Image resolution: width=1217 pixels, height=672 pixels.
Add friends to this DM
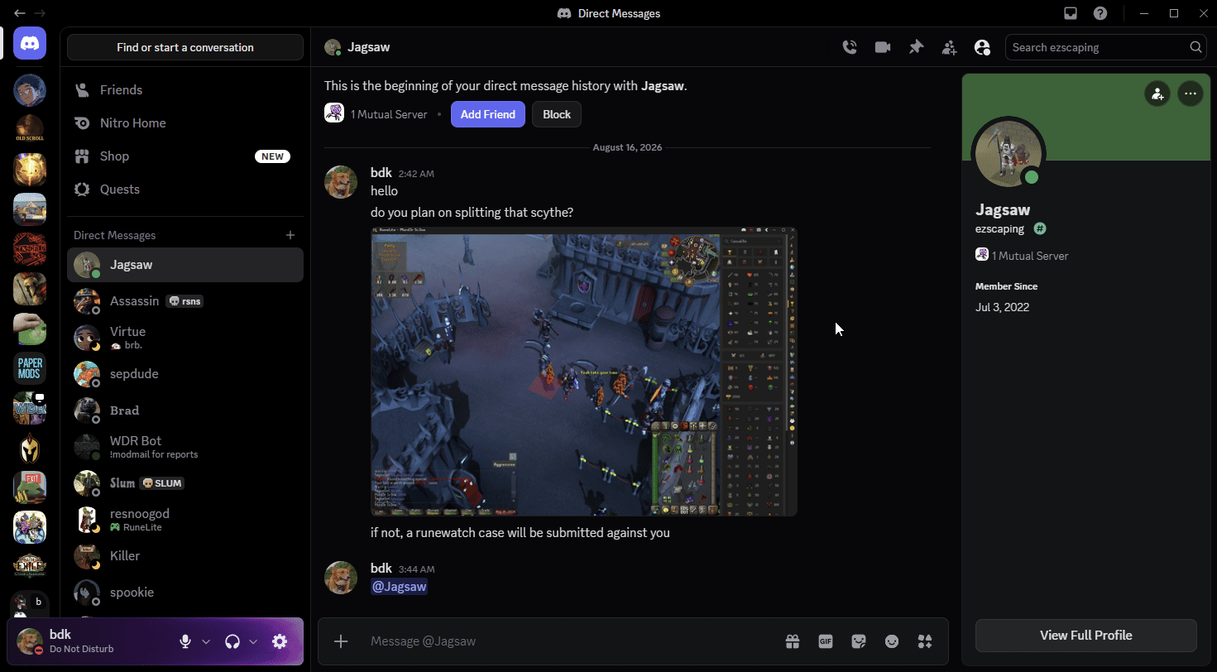point(949,47)
